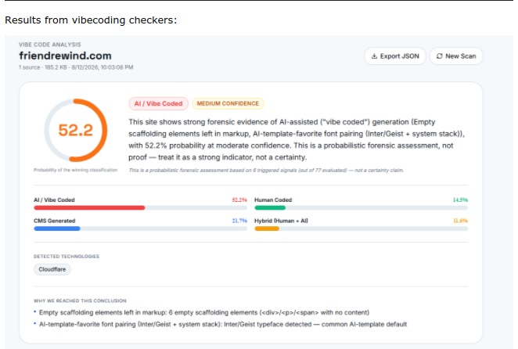Click the VIBE CODE ANALYSIS heading label
The width and height of the screenshot is (518, 349).
coord(49,45)
